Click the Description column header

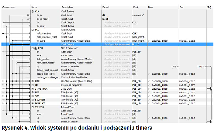67,7
